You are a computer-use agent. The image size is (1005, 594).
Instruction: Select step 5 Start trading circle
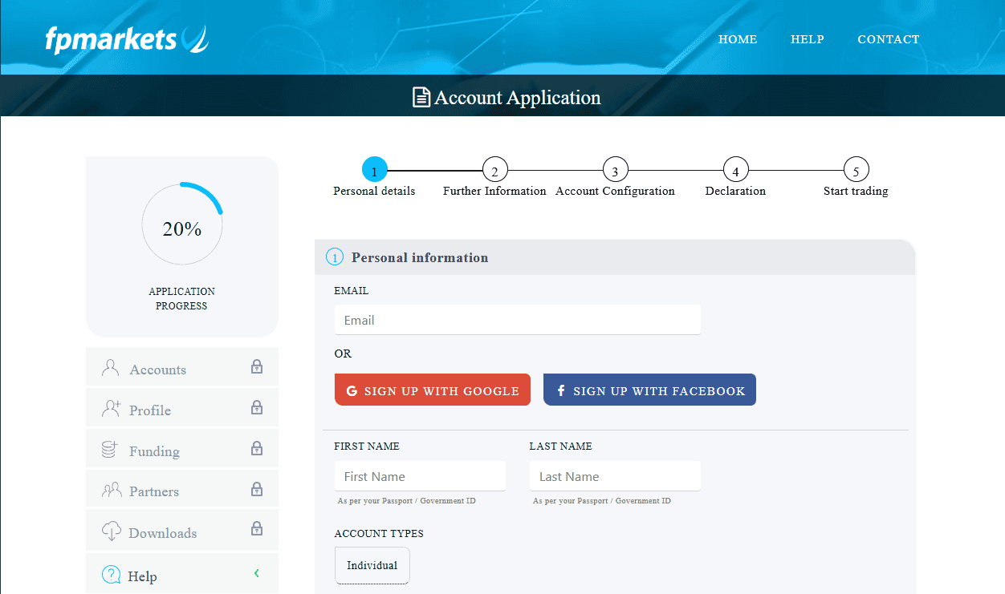coord(856,170)
